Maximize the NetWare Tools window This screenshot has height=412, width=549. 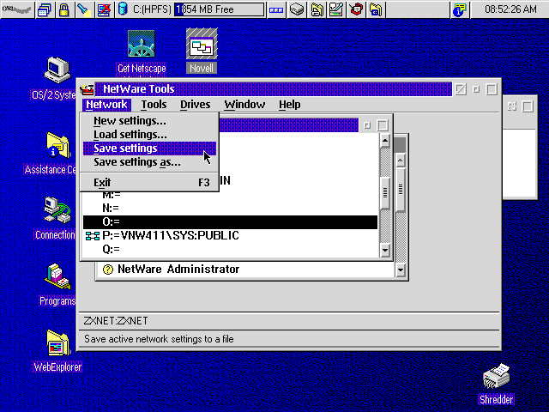[492, 89]
